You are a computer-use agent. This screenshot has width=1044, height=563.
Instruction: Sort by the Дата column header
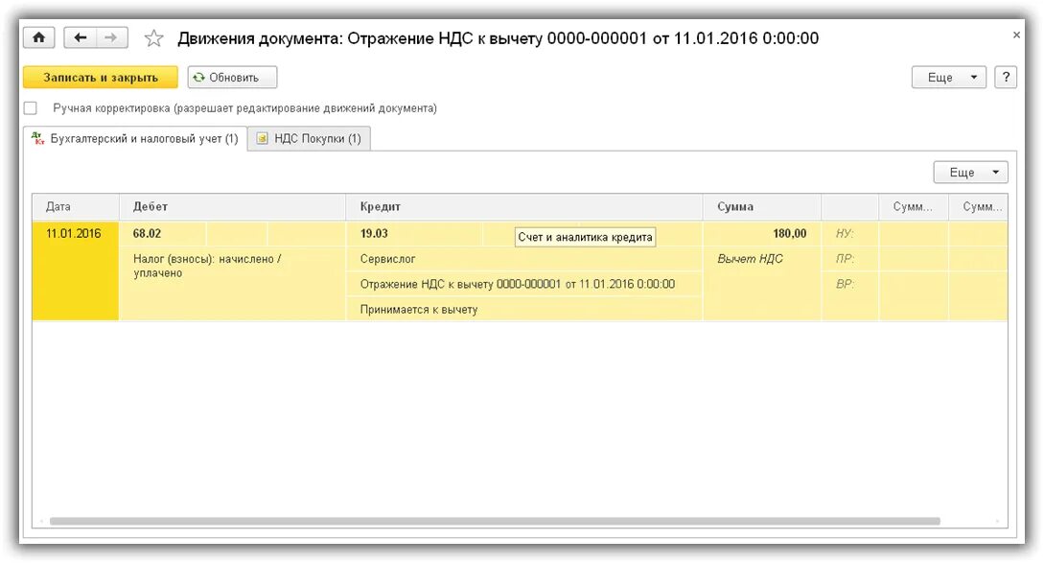click(x=76, y=206)
